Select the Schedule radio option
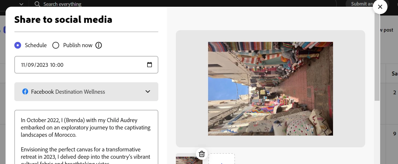 18,45
